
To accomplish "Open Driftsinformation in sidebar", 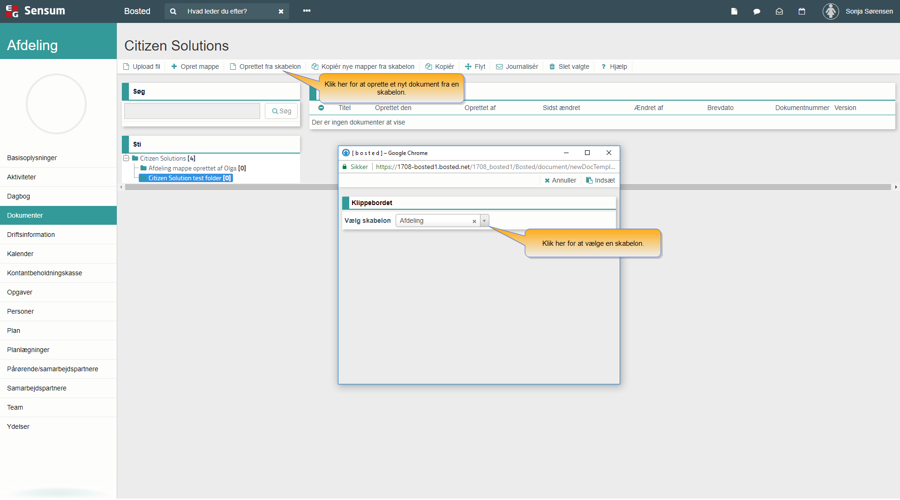I will (x=58, y=235).
